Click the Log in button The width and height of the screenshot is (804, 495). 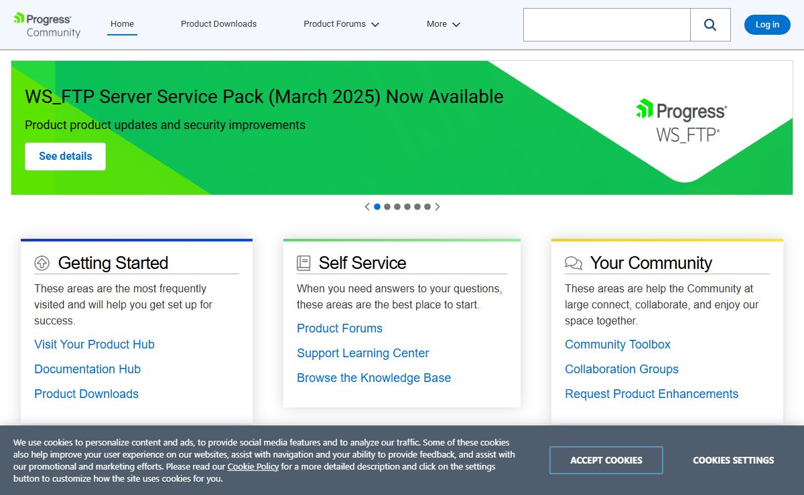coord(767,25)
